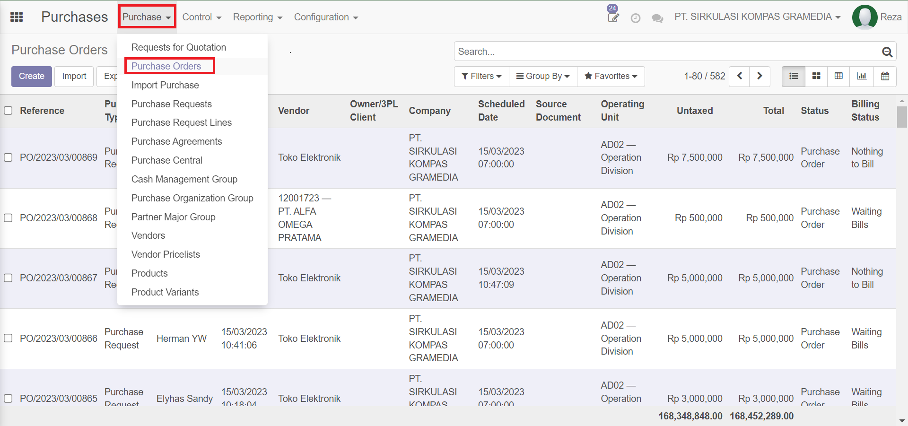Check the box for PO/2023/03/00866

8,339
